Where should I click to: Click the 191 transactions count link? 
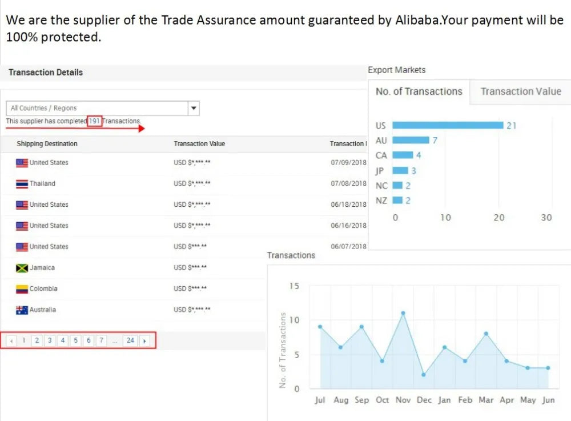click(x=94, y=121)
